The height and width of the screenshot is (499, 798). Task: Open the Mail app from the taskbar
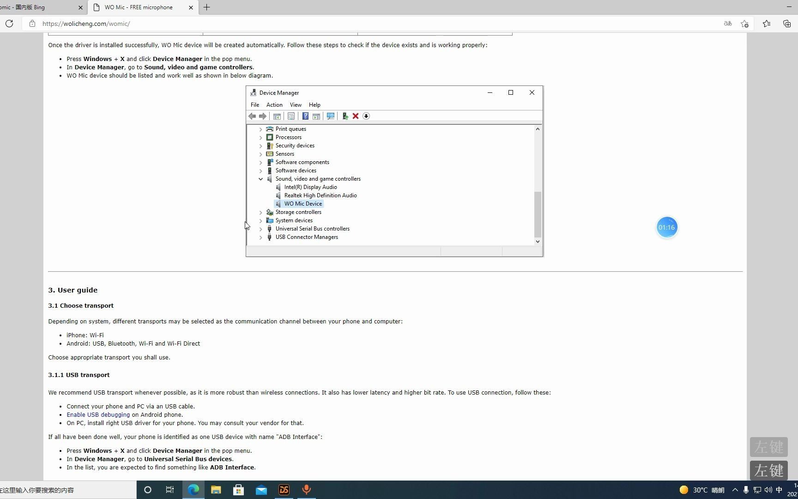tap(261, 490)
